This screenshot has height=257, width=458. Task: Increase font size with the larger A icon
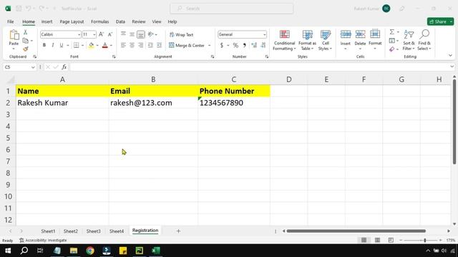[101, 34]
